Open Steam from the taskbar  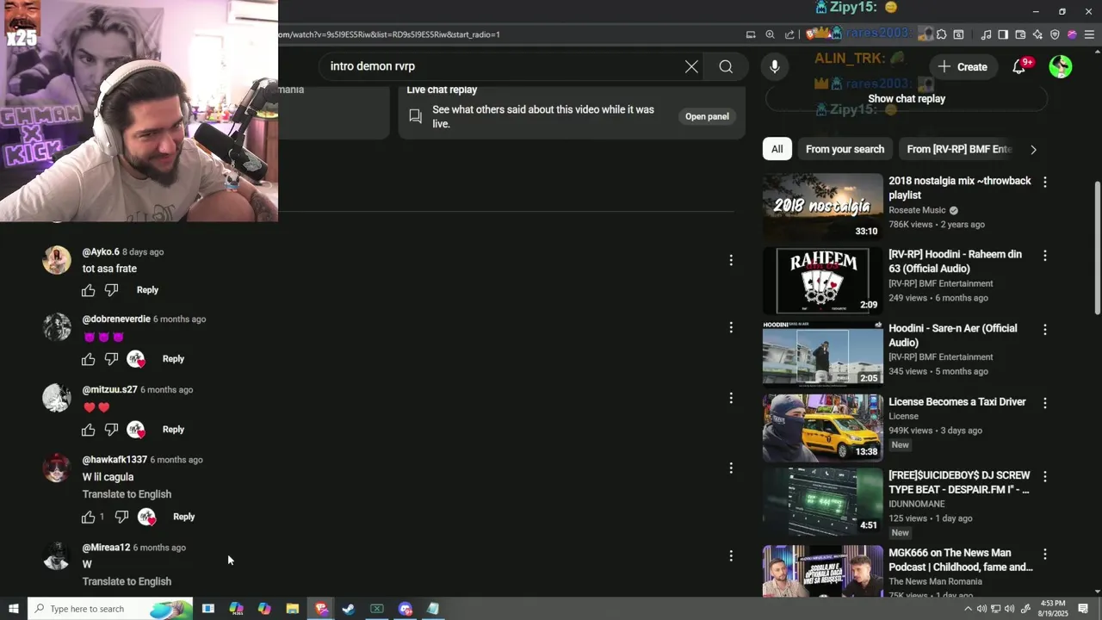tap(349, 609)
